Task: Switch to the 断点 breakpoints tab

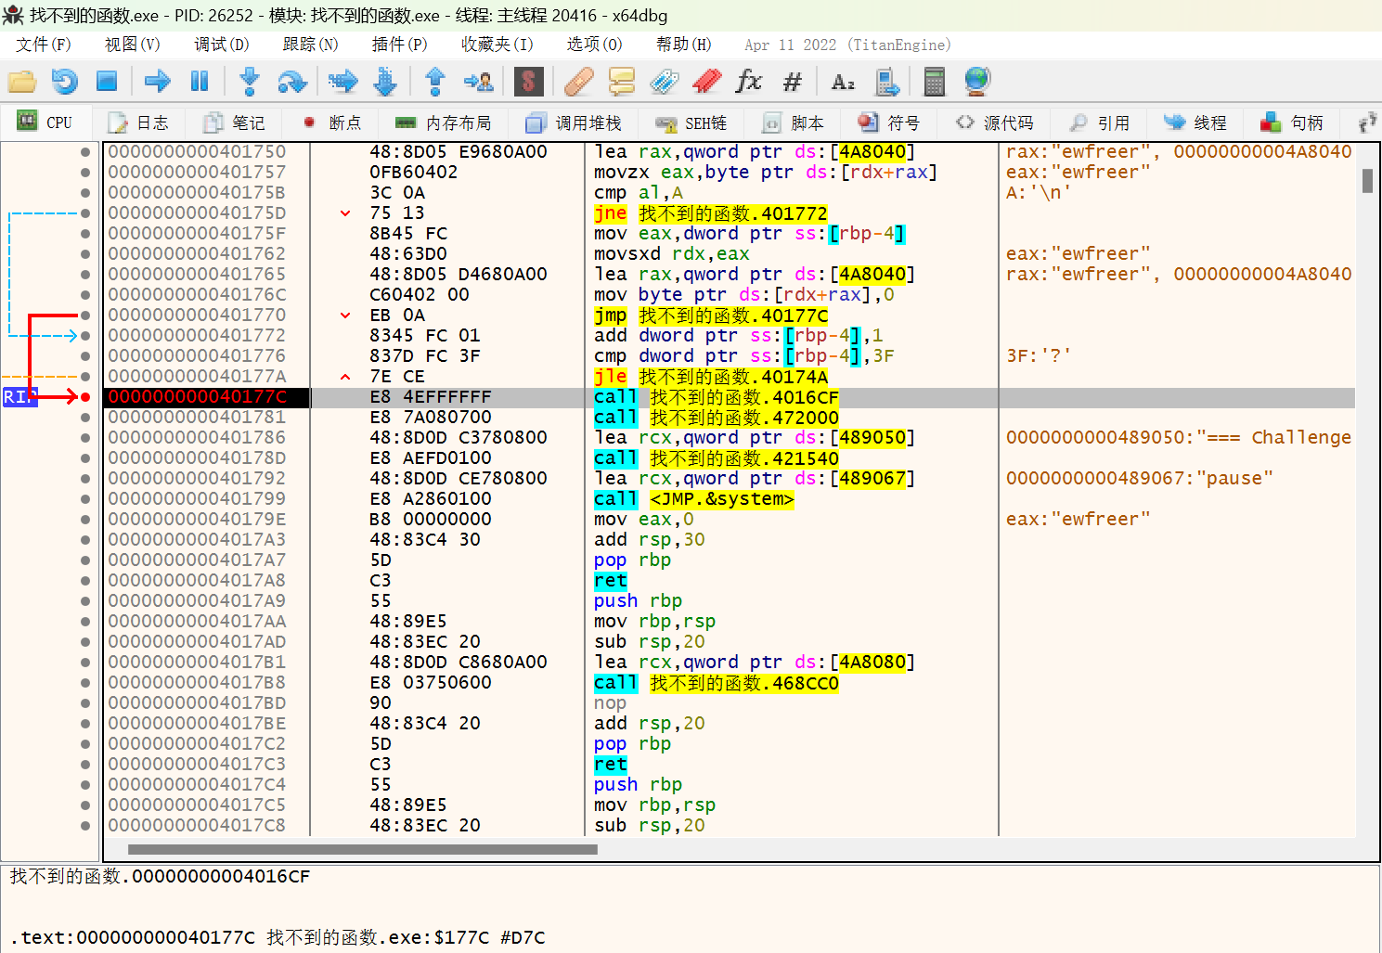Action: [332, 122]
